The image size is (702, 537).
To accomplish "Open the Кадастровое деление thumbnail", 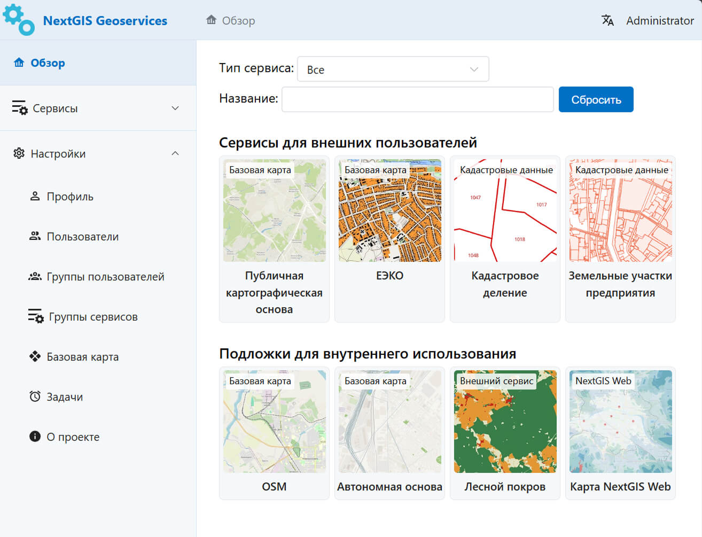I will 505,211.
